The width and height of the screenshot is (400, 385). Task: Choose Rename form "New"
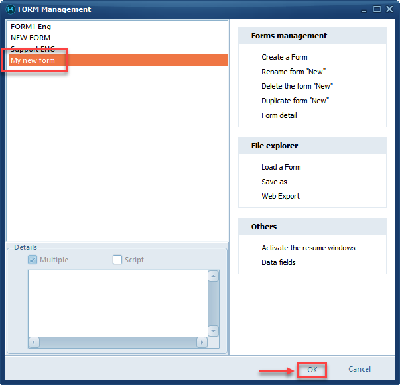pos(293,72)
